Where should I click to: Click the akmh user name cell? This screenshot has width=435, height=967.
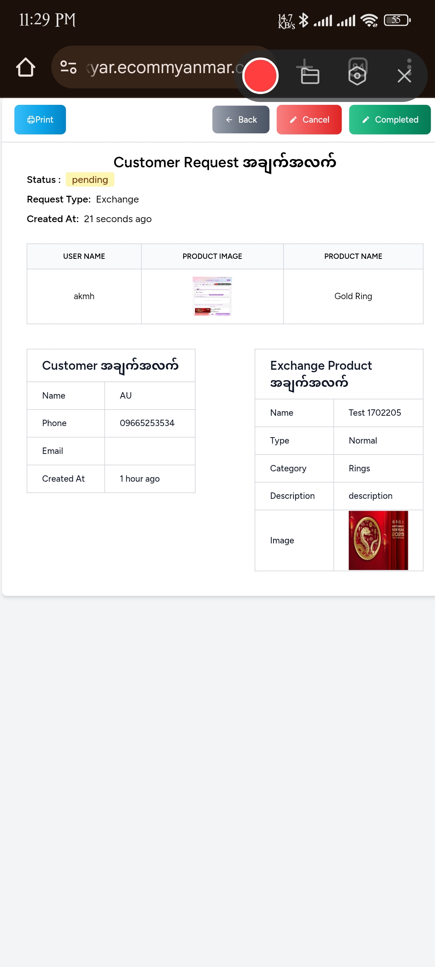[84, 296]
